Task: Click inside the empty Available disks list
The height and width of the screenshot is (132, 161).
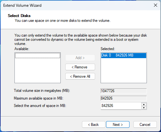Action: (38, 68)
